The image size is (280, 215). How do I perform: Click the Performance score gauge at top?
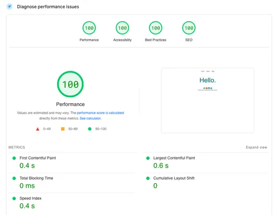click(89, 28)
